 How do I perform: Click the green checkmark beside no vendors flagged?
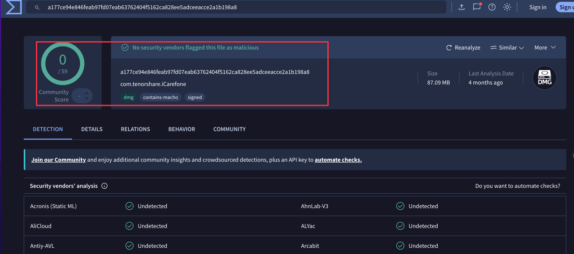125,47
